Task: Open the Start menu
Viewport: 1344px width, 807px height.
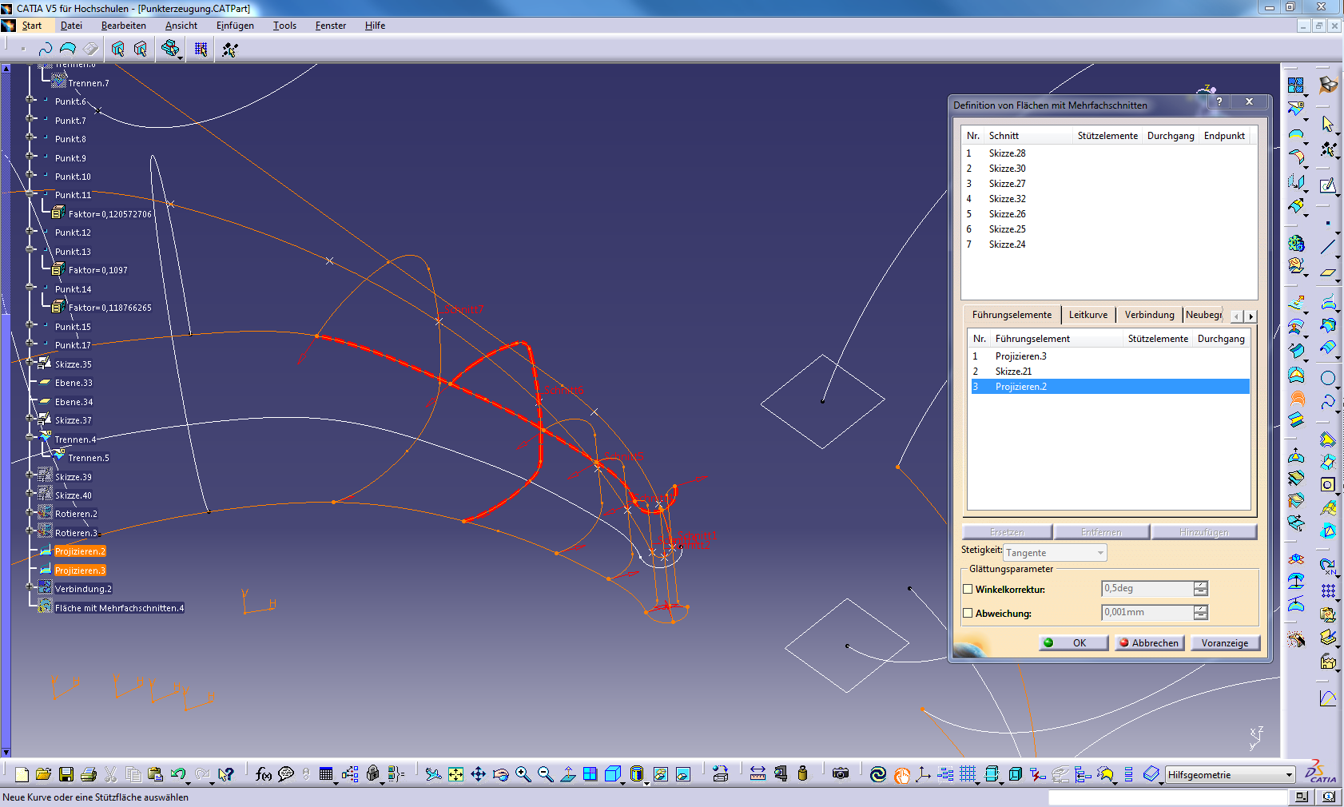Action: (x=32, y=26)
